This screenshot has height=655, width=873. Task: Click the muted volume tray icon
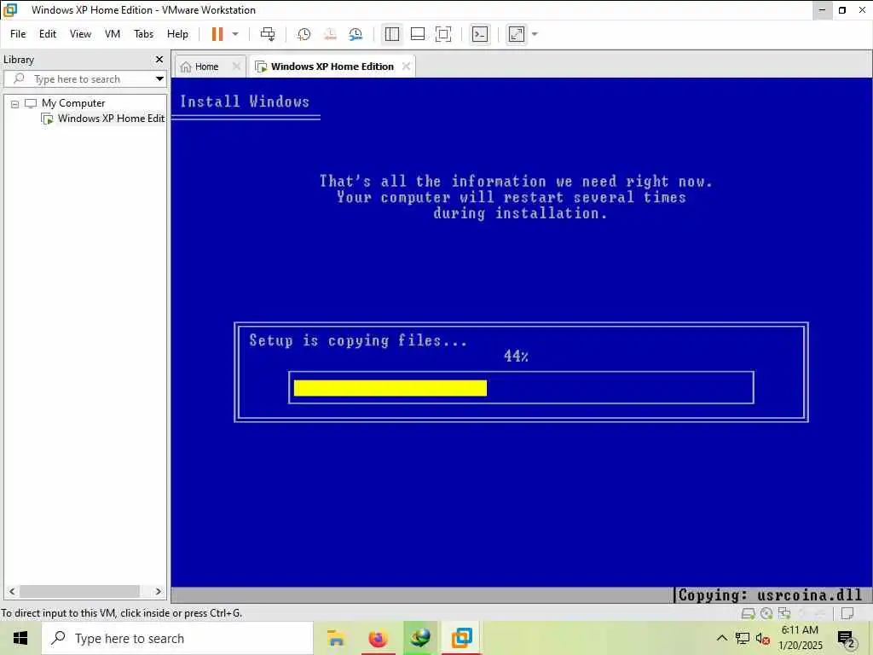763,638
